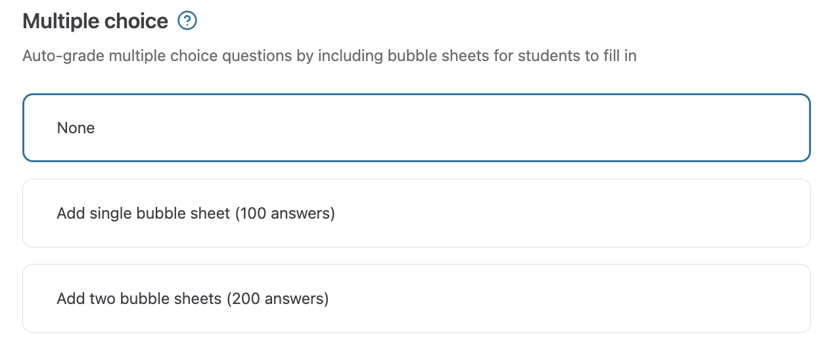Click the "Add two bubble sheets" label
The width and height of the screenshot is (832, 348).
point(139,299)
